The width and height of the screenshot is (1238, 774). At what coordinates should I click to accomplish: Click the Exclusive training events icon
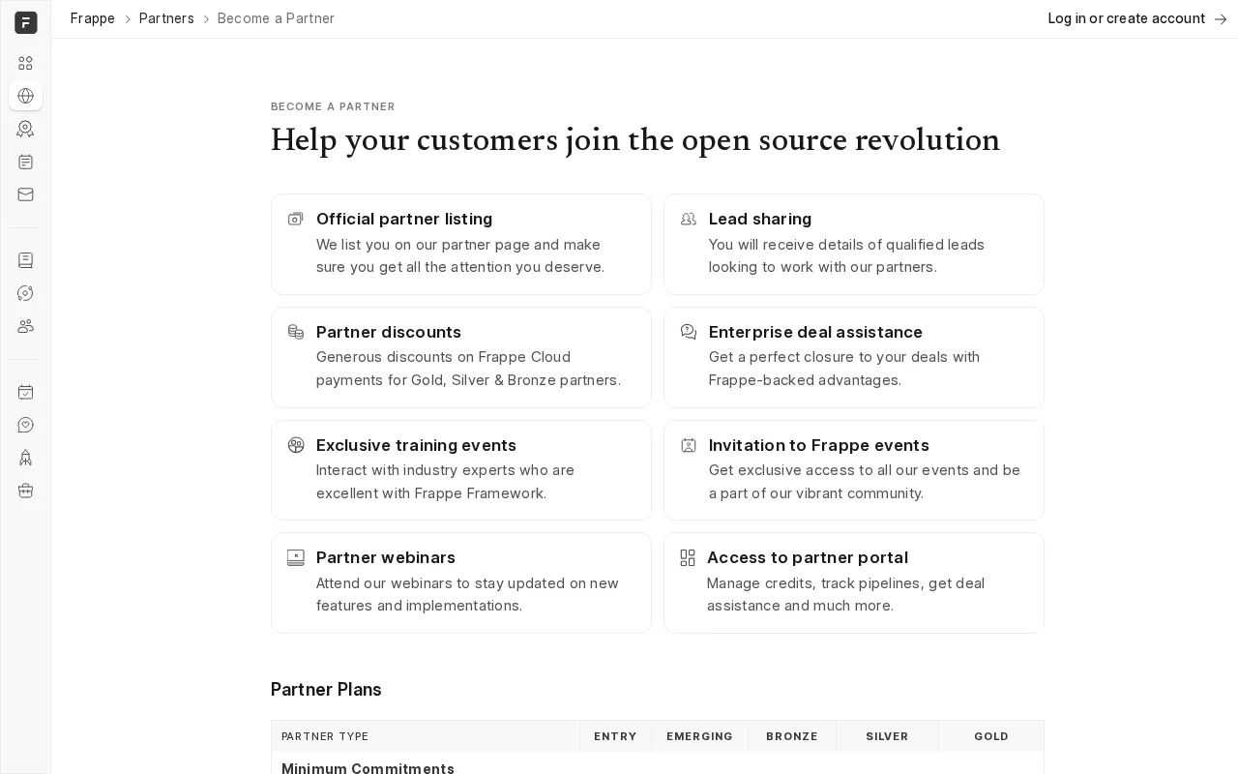coord(296,445)
